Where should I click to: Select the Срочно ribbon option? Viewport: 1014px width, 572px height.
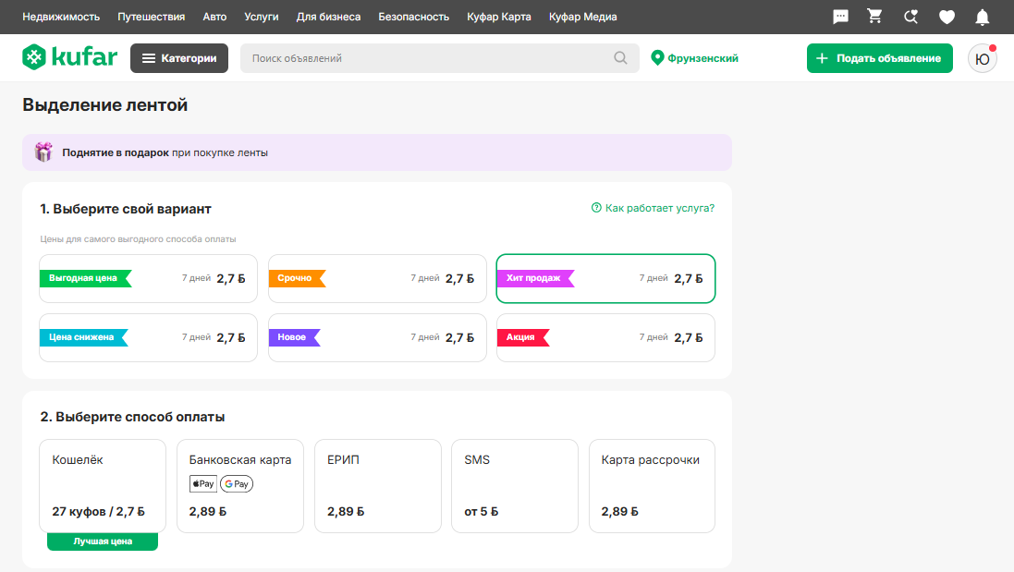tap(377, 278)
